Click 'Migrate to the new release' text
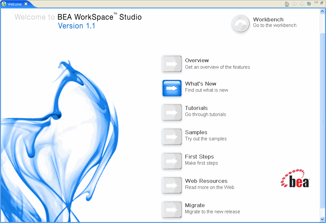326x223 pixels. (x=213, y=212)
